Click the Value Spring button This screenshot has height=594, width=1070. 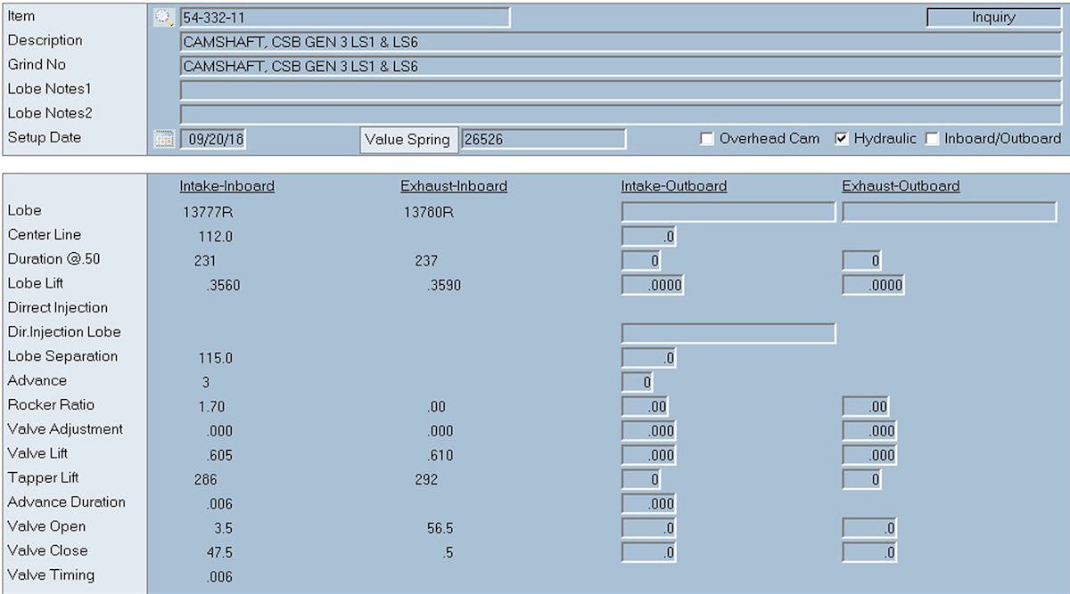409,140
